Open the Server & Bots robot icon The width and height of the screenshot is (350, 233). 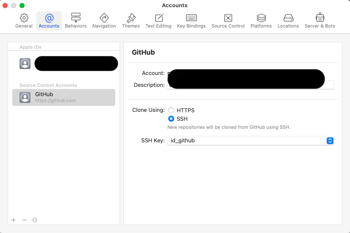pos(320,17)
